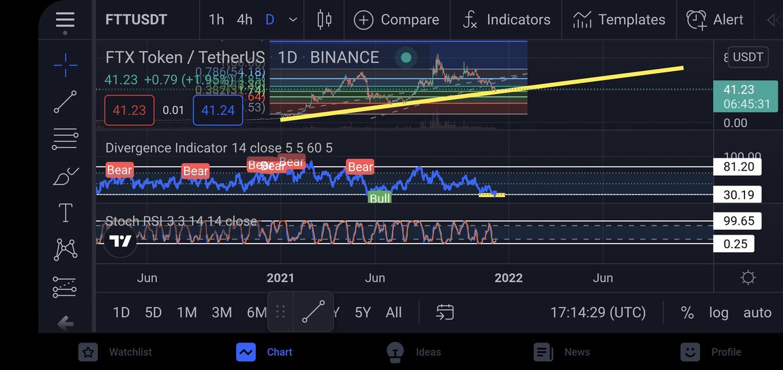Toggle percent scale mode
Viewport: 783px width, 370px height.
point(687,313)
